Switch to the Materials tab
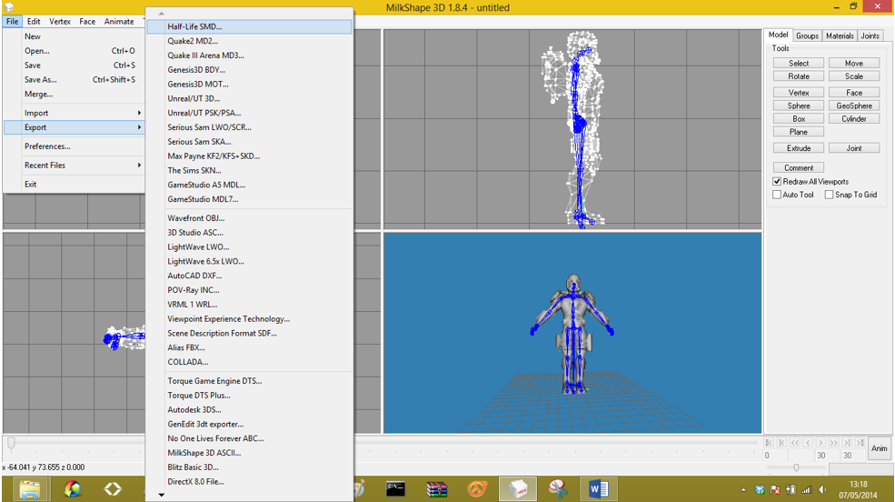895x502 pixels. [840, 36]
